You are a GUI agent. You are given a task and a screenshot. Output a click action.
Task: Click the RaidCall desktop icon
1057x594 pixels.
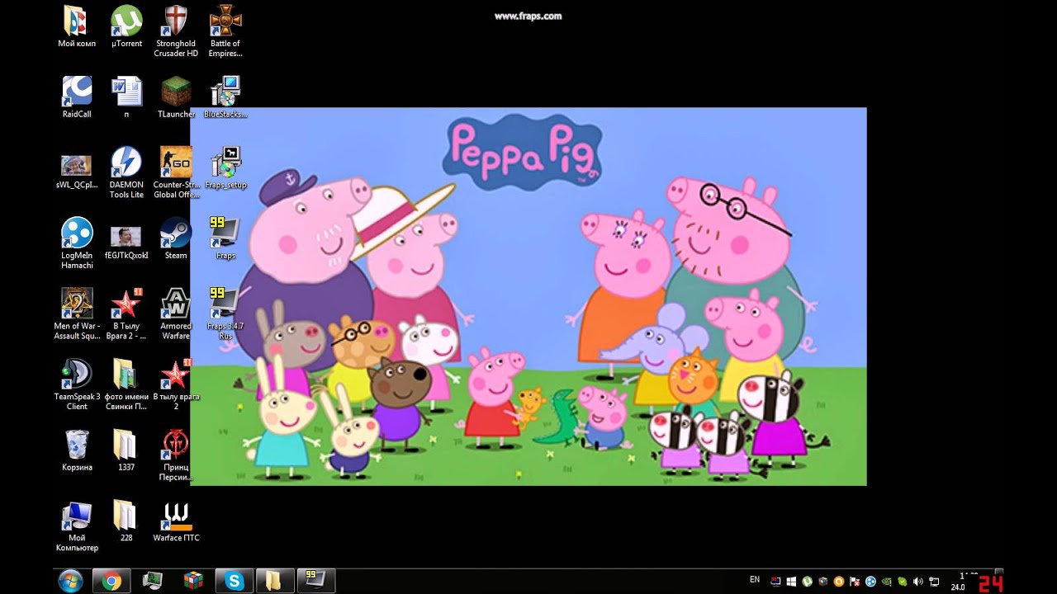tap(77, 92)
